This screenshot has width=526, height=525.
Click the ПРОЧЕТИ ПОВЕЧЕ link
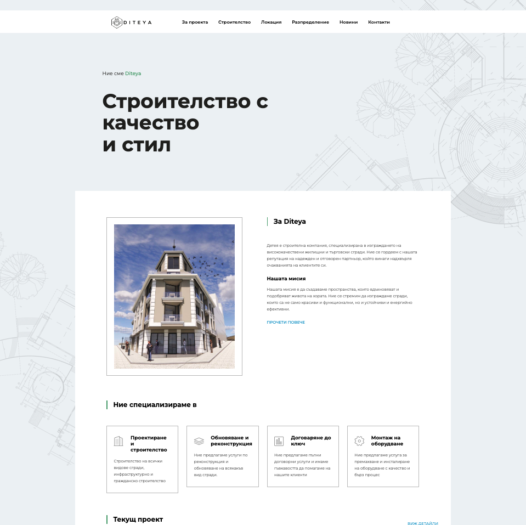[286, 322]
